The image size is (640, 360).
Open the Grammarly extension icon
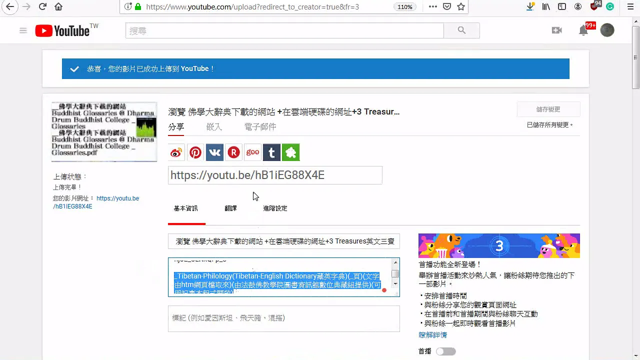[610, 7]
